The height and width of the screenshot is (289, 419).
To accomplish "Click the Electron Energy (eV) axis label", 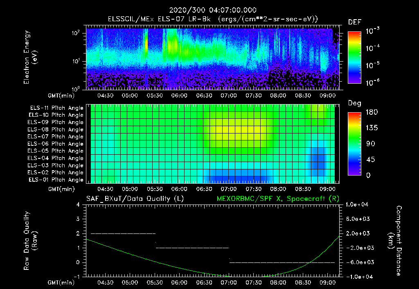I will [x=30, y=57].
